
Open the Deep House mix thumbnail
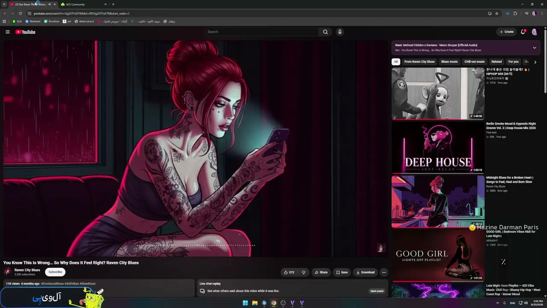pos(438,148)
